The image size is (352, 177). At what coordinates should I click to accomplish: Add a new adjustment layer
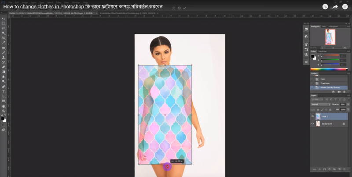330,170
